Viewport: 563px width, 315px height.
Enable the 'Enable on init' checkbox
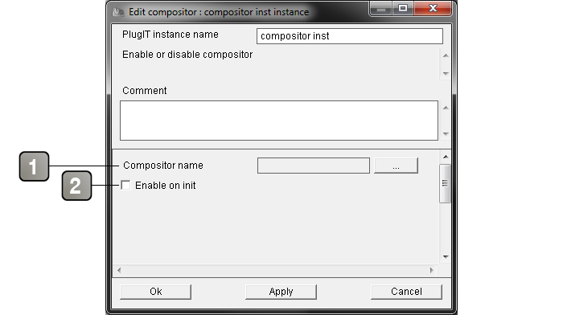click(125, 185)
